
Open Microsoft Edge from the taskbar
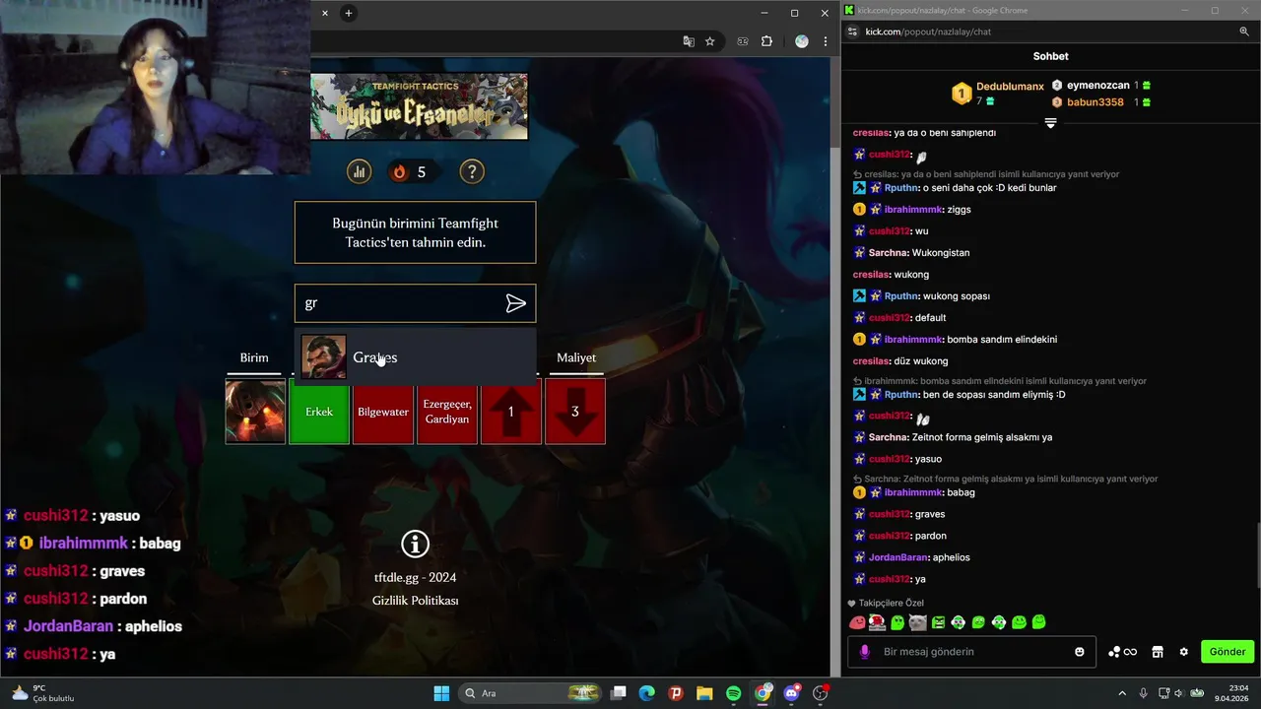(646, 693)
